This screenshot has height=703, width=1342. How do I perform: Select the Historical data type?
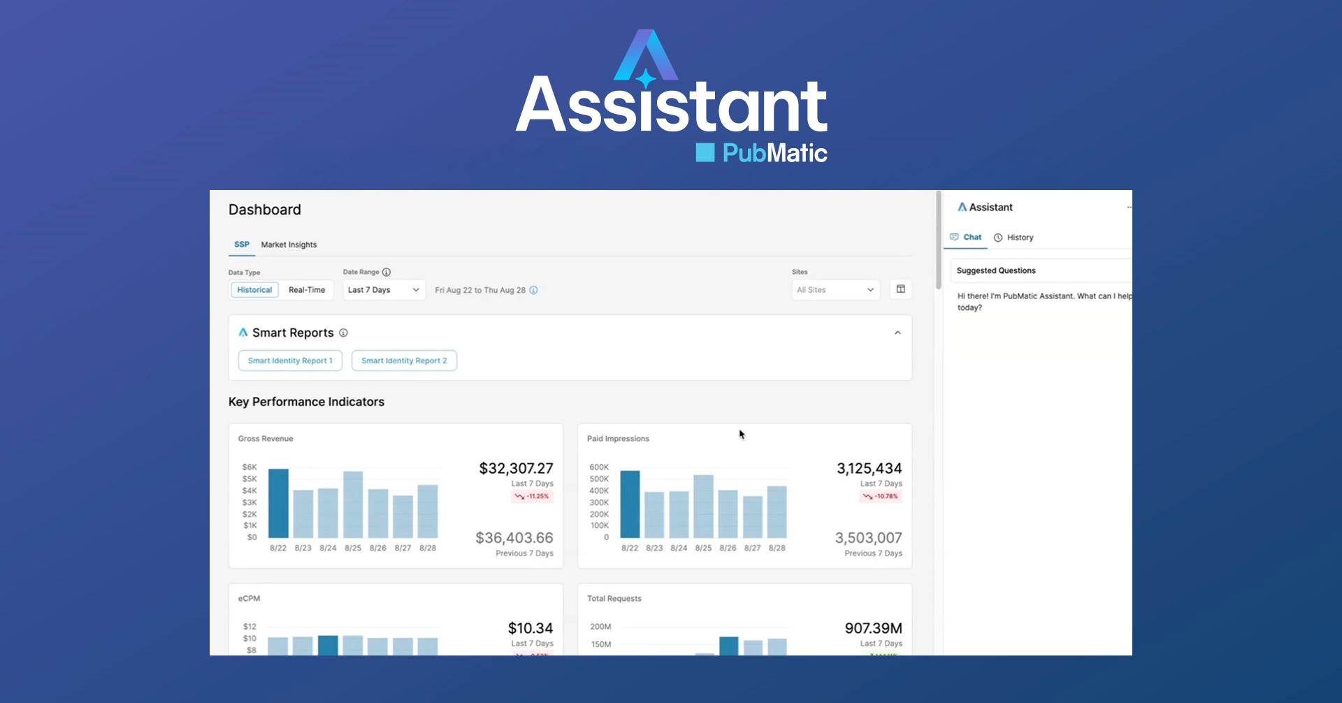[254, 289]
